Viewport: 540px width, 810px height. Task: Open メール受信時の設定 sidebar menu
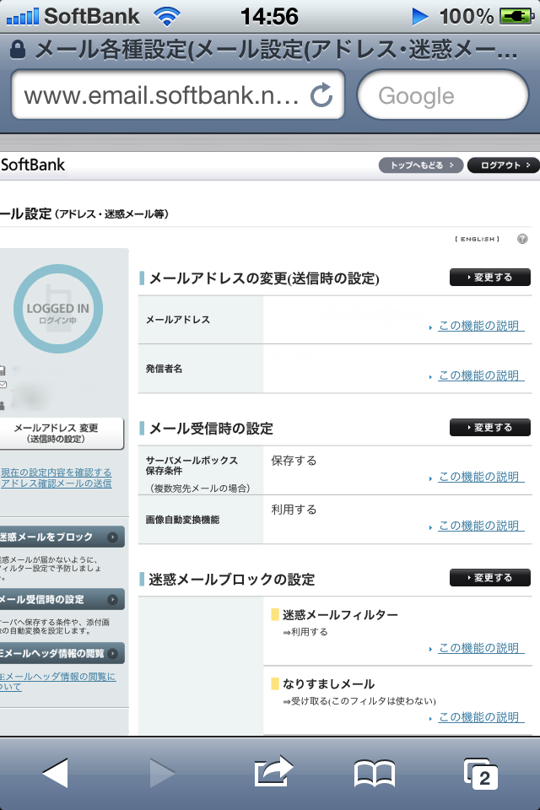62,600
